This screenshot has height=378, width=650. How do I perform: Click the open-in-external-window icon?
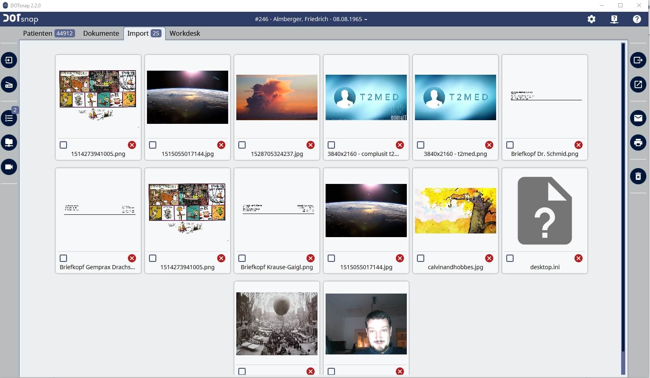click(x=638, y=84)
